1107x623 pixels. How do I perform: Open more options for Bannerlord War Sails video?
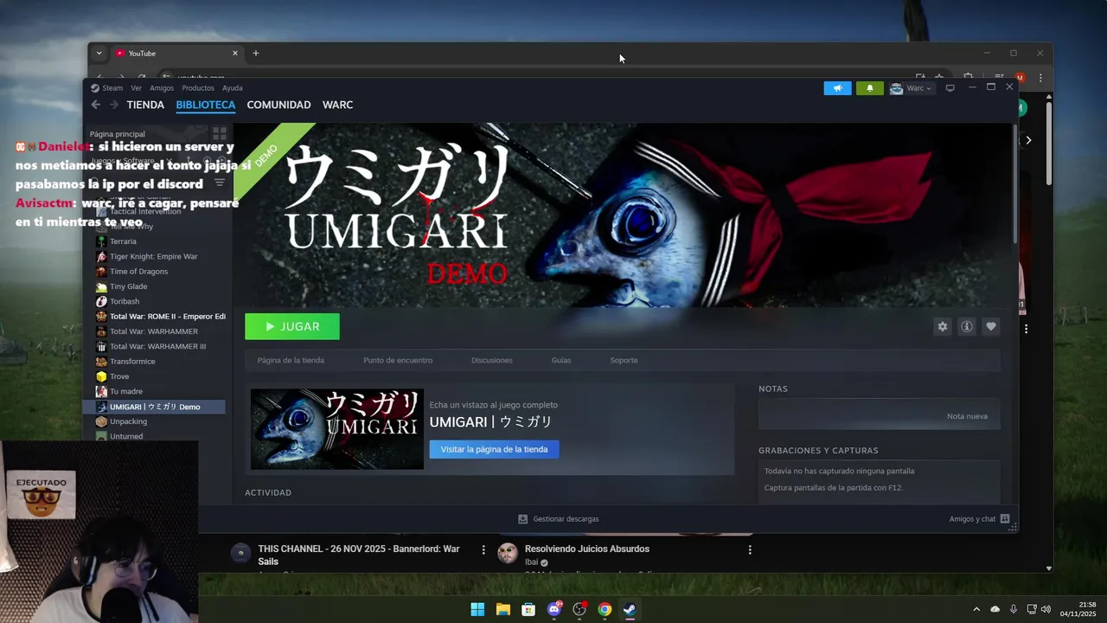(483, 549)
